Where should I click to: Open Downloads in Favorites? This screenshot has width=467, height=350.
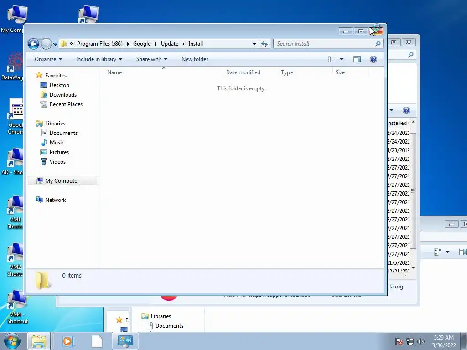[63, 95]
